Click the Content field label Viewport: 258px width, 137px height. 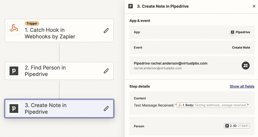click(140, 98)
